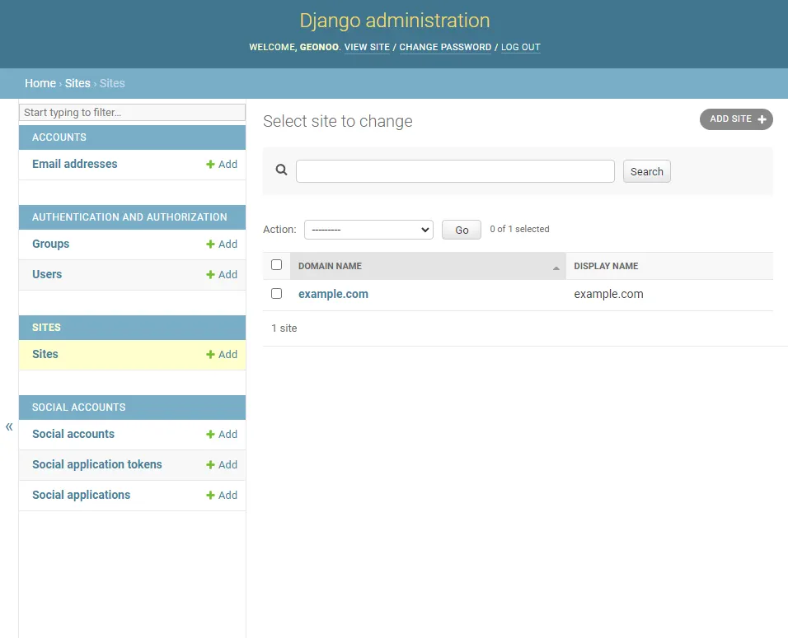Click the Add link for Email addresses

click(222, 164)
